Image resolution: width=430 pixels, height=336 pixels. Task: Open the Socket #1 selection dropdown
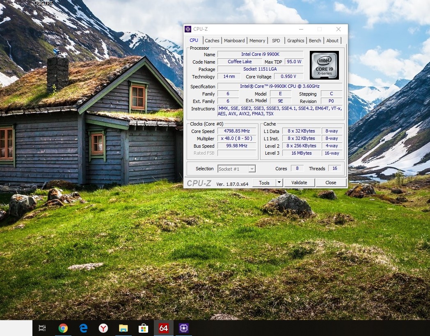pyautogui.click(x=237, y=169)
